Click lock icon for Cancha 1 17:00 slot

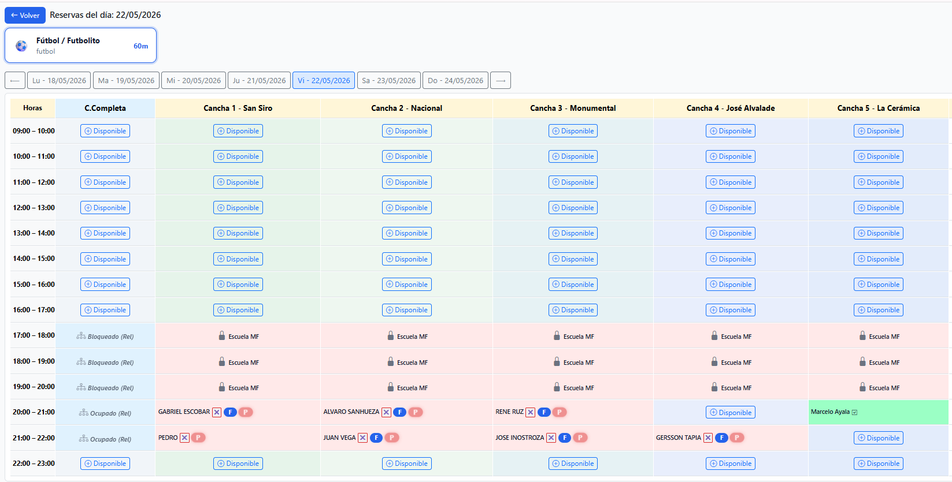point(222,335)
